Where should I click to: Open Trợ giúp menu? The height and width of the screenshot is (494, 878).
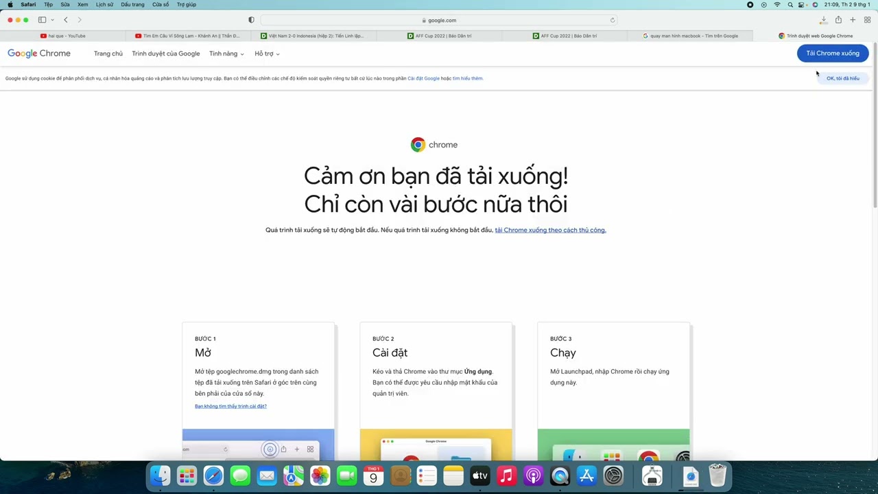click(186, 4)
